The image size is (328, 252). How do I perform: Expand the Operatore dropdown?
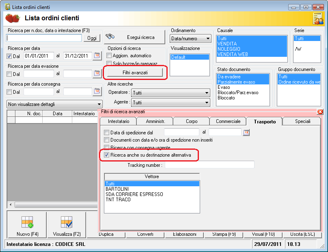[170, 93]
